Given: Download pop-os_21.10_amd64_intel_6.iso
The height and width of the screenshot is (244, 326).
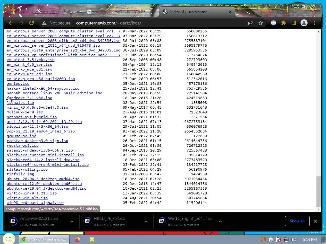Looking at the screenshot, I should coord(41,131).
